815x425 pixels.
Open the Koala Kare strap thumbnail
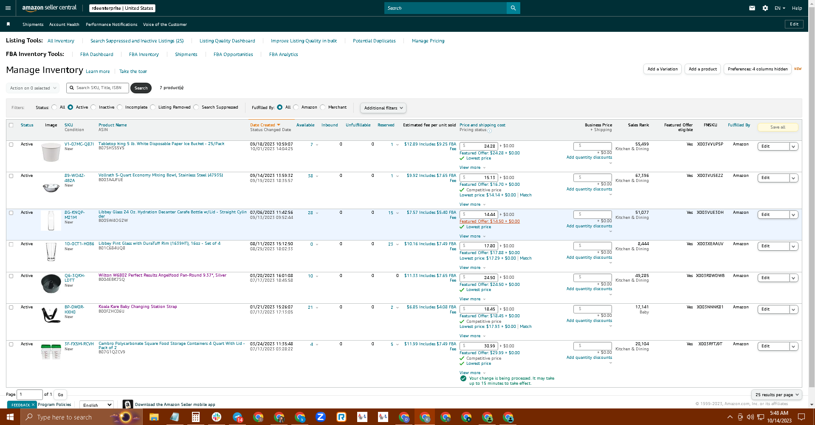(51, 315)
